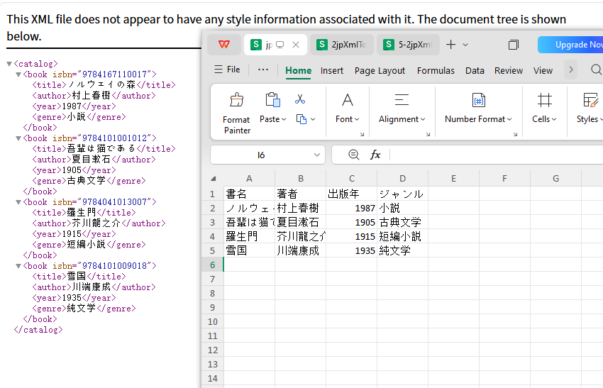Select cell containing 村上春樹 in spreadsheet
Screen dimensions: 603x388
pos(300,208)
